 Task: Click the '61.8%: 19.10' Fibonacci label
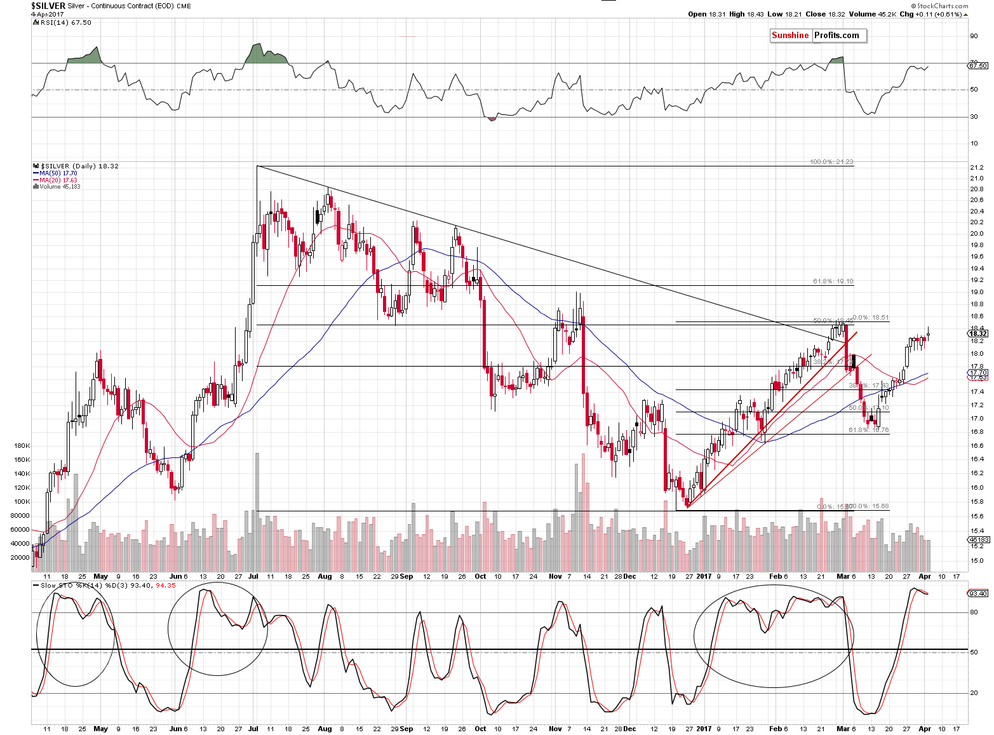point(833,281)
